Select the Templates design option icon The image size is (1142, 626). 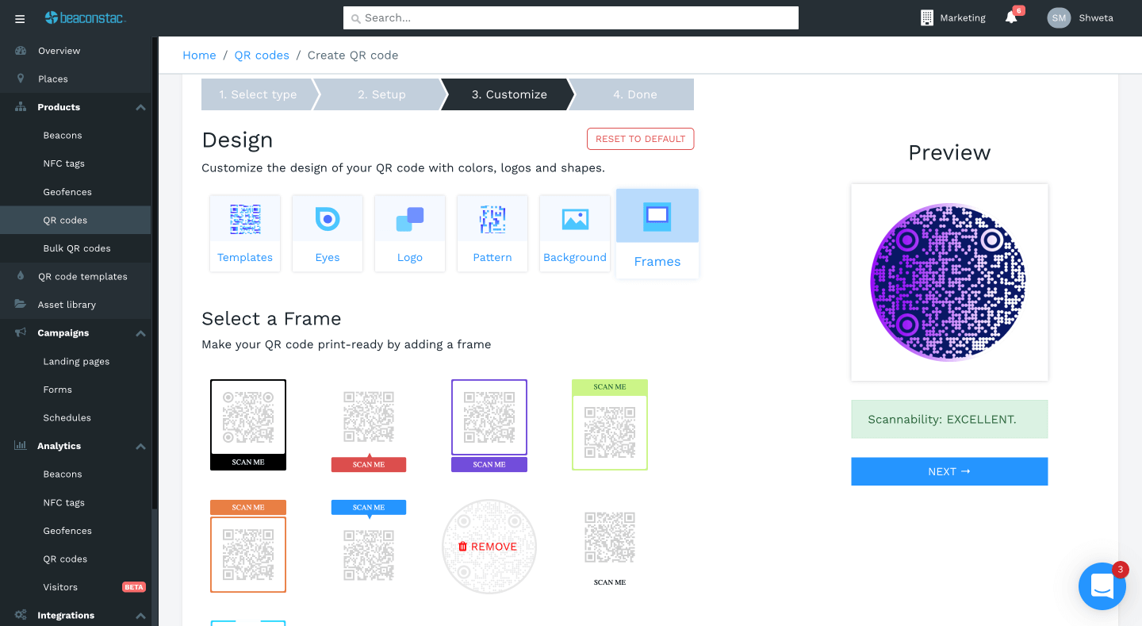(x=244, y=218)
